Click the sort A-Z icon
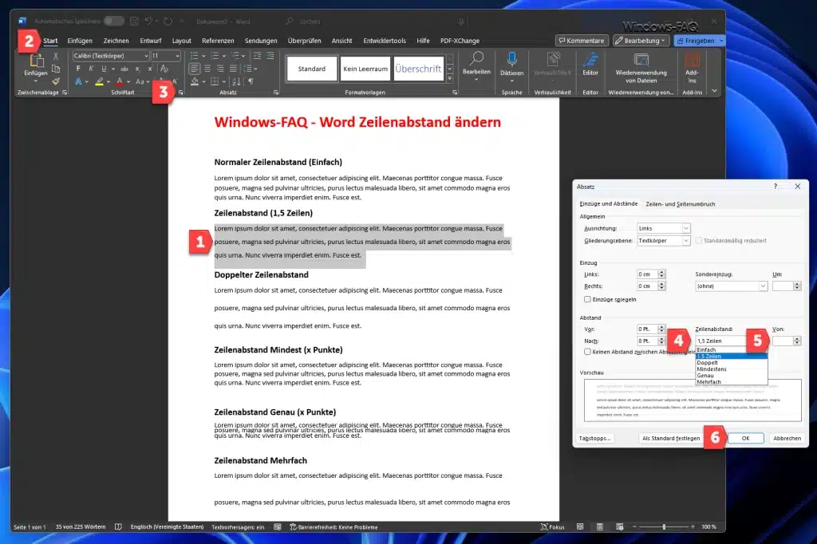The image size is (817, 544). [x=236, y=81]
